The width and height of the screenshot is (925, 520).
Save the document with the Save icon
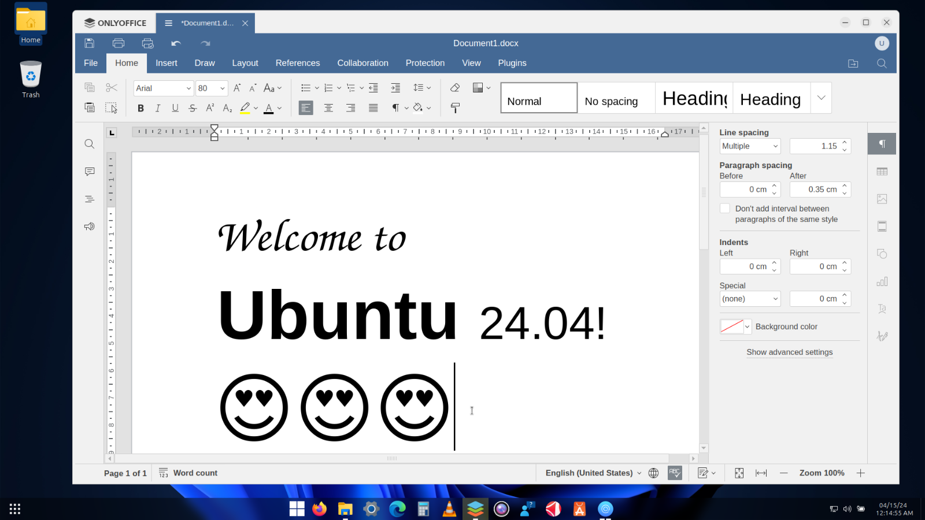[90, 43]
